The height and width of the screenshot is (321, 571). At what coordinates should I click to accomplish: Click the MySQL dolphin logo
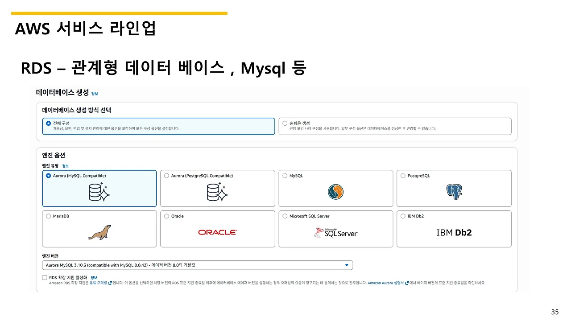(336, 192)
